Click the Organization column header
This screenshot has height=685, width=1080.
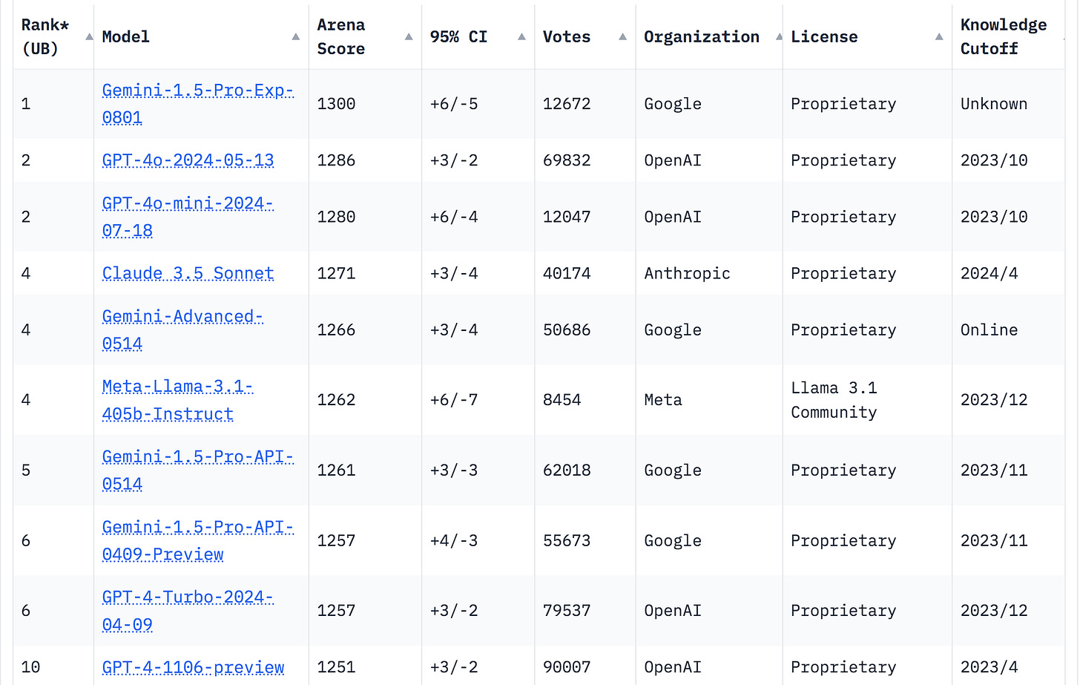(x=702, y=36)
